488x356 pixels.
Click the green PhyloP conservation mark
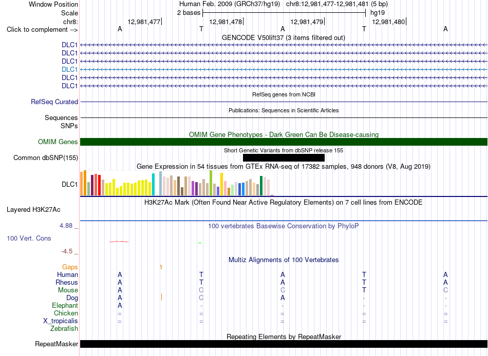(200, 243)
